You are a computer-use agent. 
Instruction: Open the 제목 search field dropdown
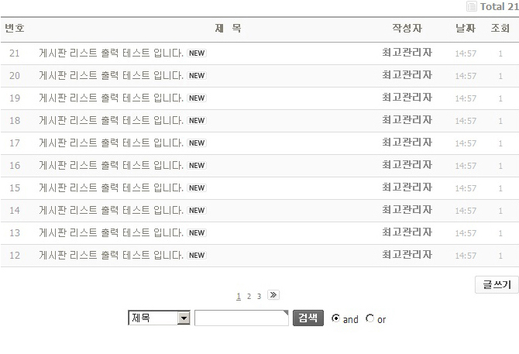coord(184,318)
